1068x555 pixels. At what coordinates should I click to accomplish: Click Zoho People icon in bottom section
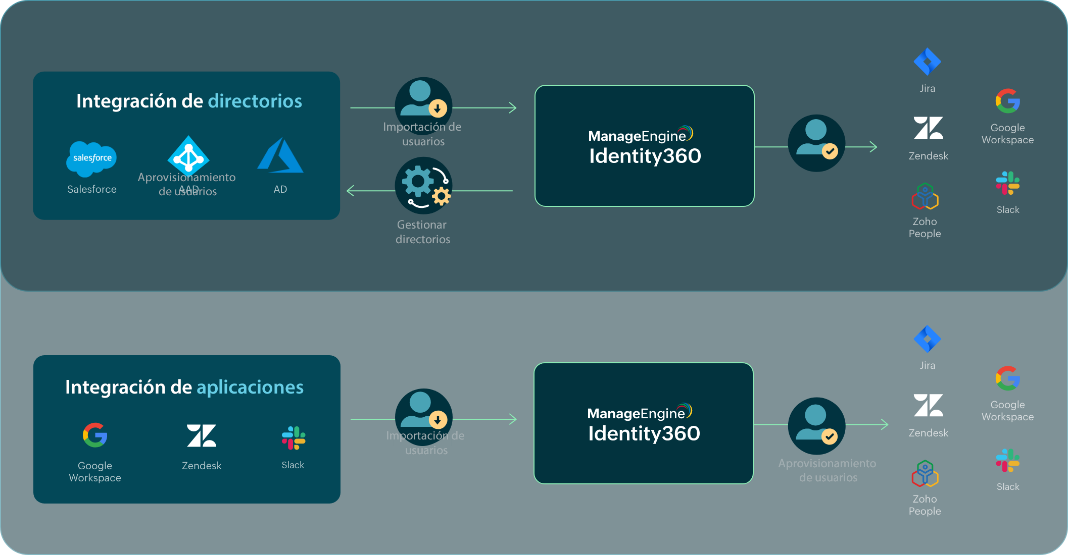point(925,474)
